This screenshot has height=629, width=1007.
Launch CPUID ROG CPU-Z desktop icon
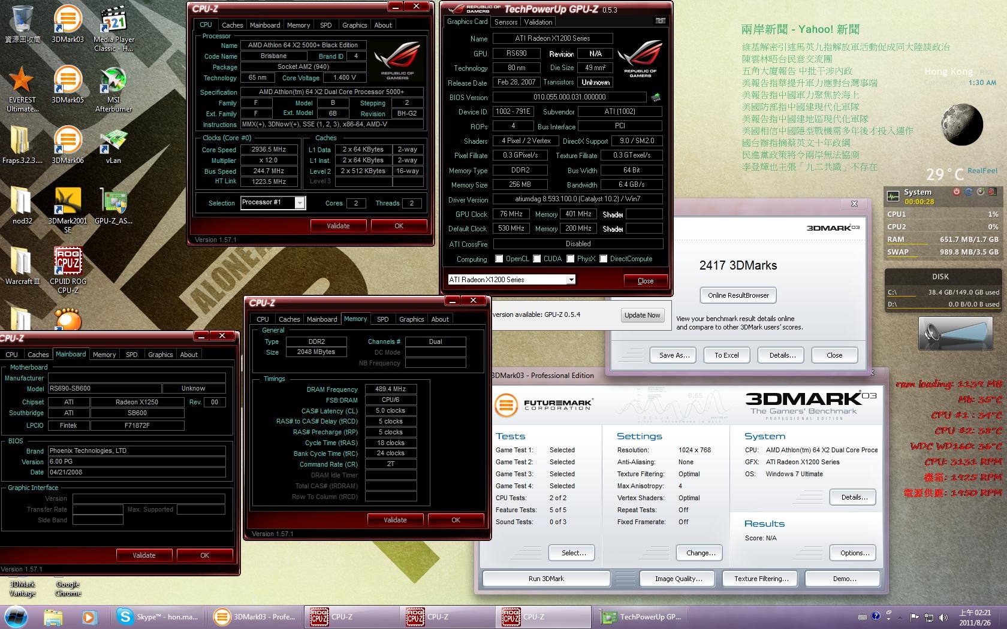(x=68, y=270)
